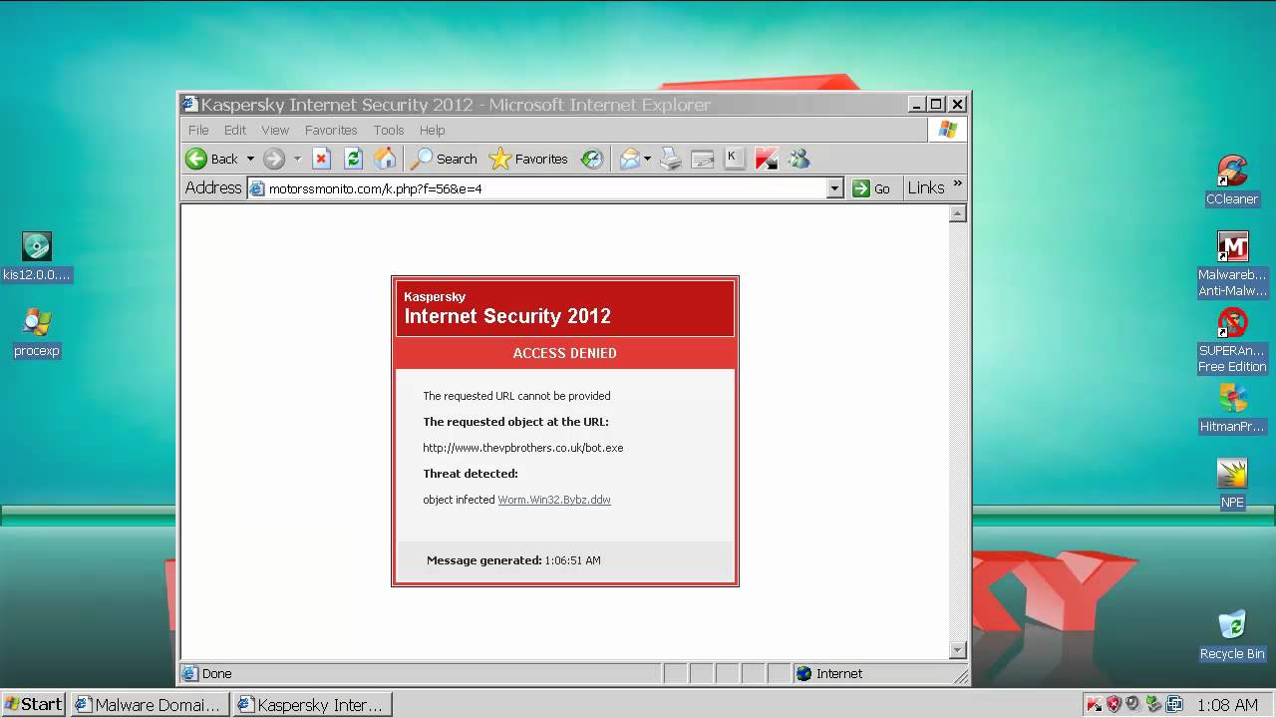The height and width of the screenshot is (718, 1276).
Task: Click the Search magnifier toolbar button
Action: coord(444,159)
